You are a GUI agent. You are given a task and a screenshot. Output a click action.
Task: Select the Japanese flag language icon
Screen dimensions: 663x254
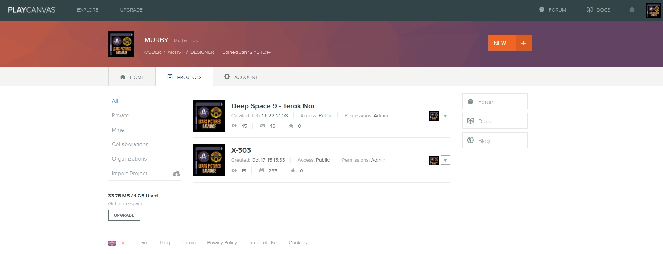point(123,243)
